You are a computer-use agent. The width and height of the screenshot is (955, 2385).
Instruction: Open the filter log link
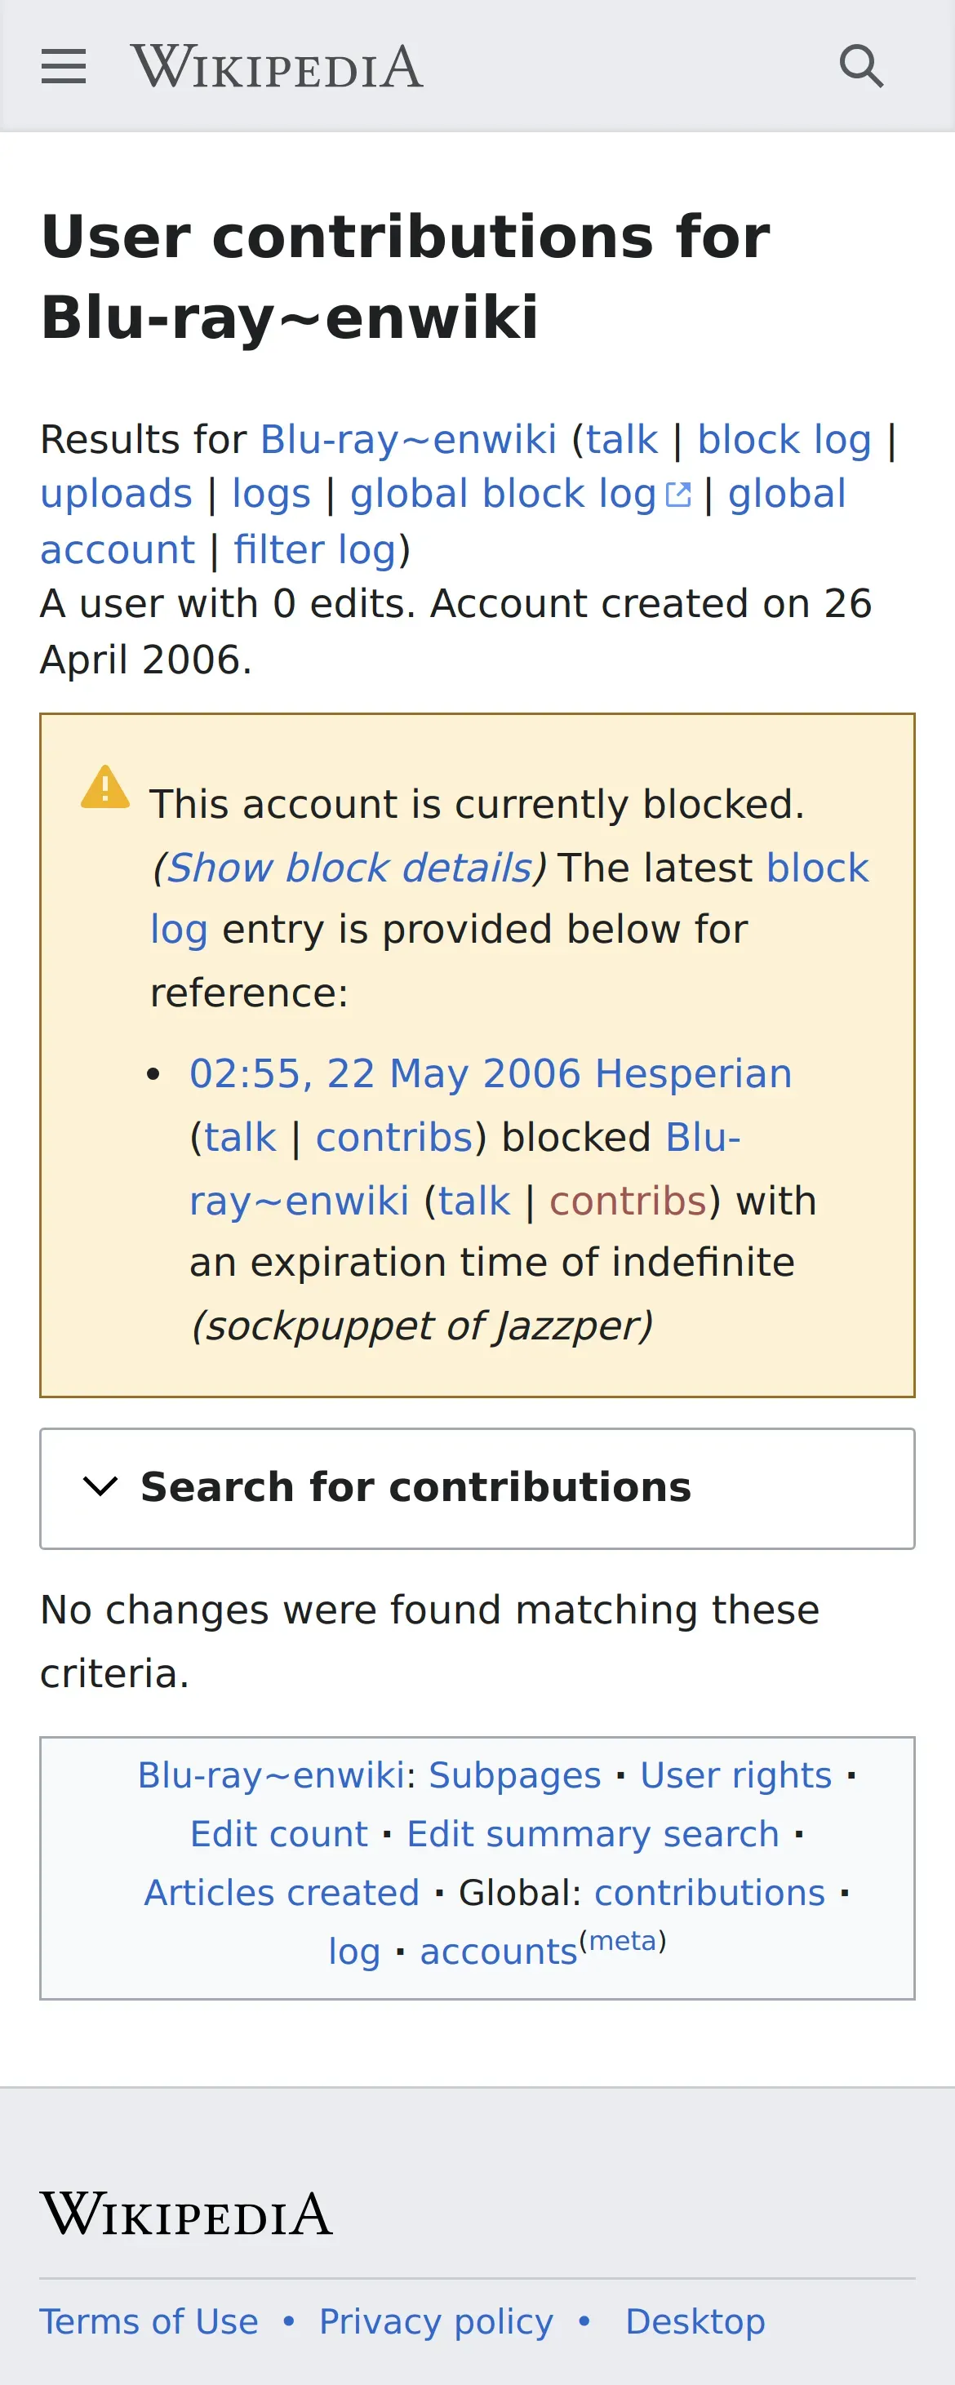coord(315,549)
